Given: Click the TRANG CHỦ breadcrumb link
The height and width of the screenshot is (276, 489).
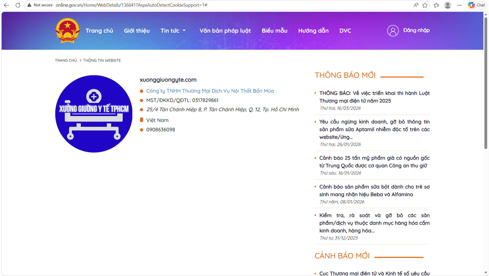Looking at the screenshot, I should (66, 60).
